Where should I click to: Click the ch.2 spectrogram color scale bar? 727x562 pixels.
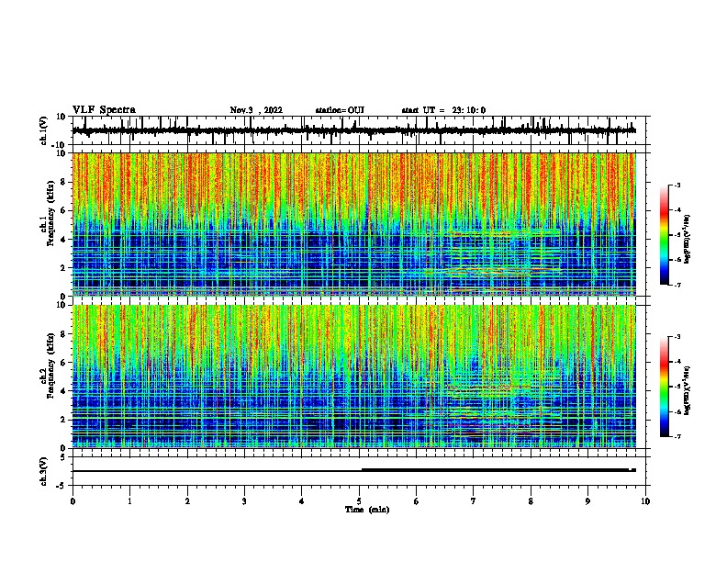(x=665, y=387)
